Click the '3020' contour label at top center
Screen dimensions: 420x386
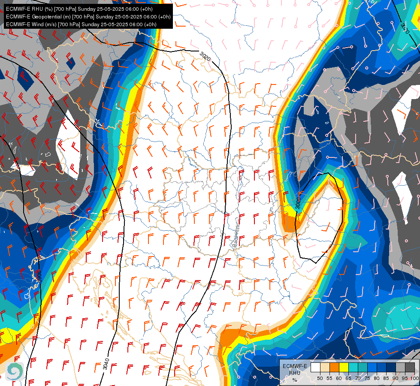point(205,56)
